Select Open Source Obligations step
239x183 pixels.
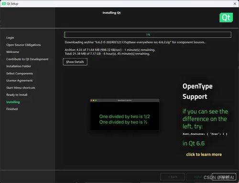[23, 45]
